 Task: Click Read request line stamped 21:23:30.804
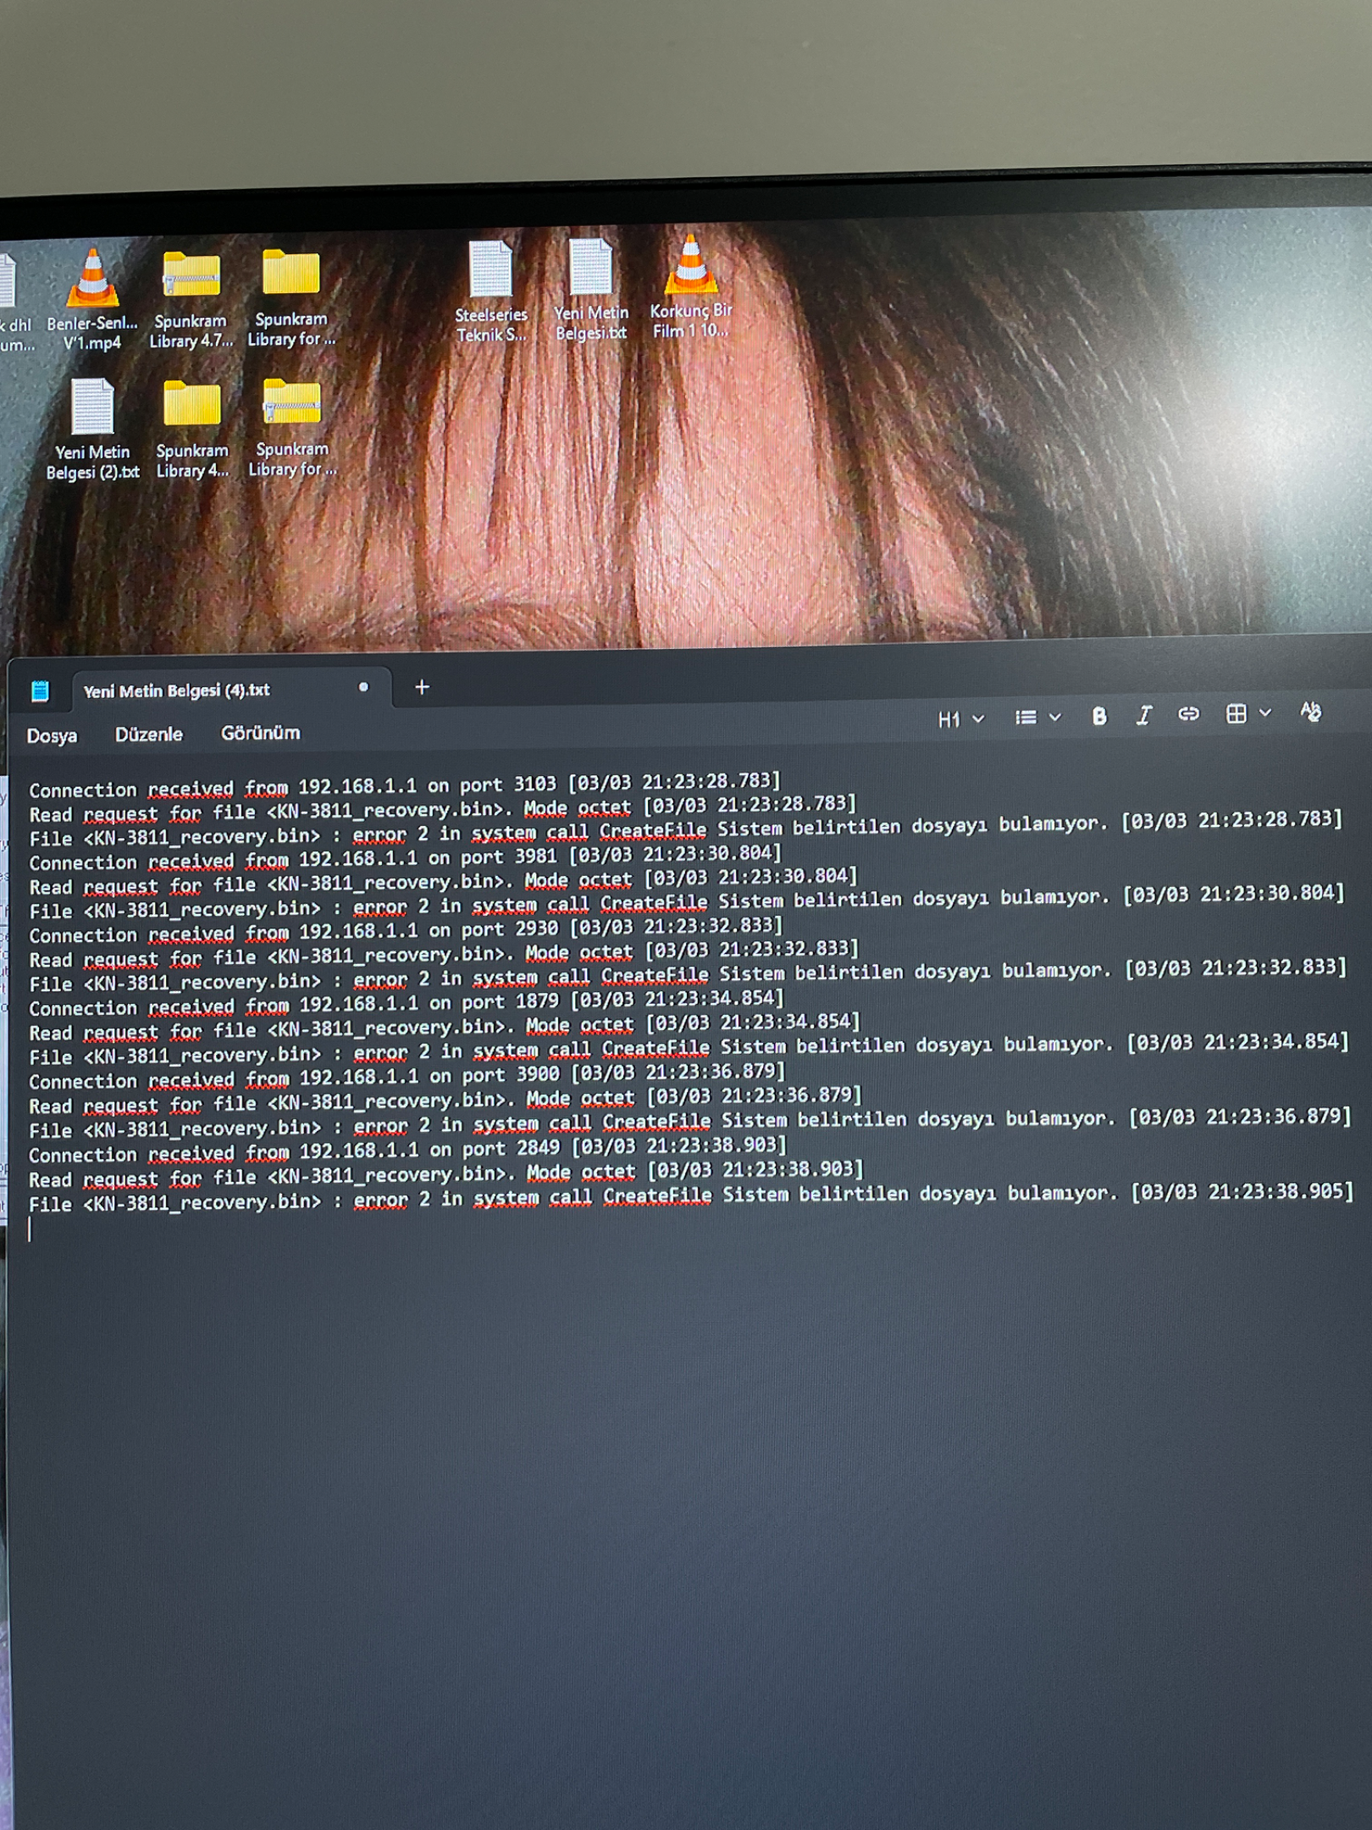click(x=444, y=881)
